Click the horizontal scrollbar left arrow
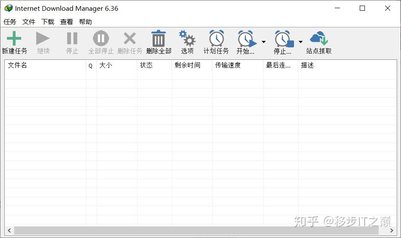Screen dimensions: 401x238 pyautogui.click(x=9, y=230)
